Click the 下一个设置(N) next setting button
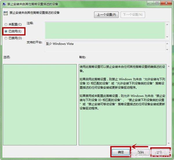This screenshot has height=160, width=174. click(x=133, y=14)
